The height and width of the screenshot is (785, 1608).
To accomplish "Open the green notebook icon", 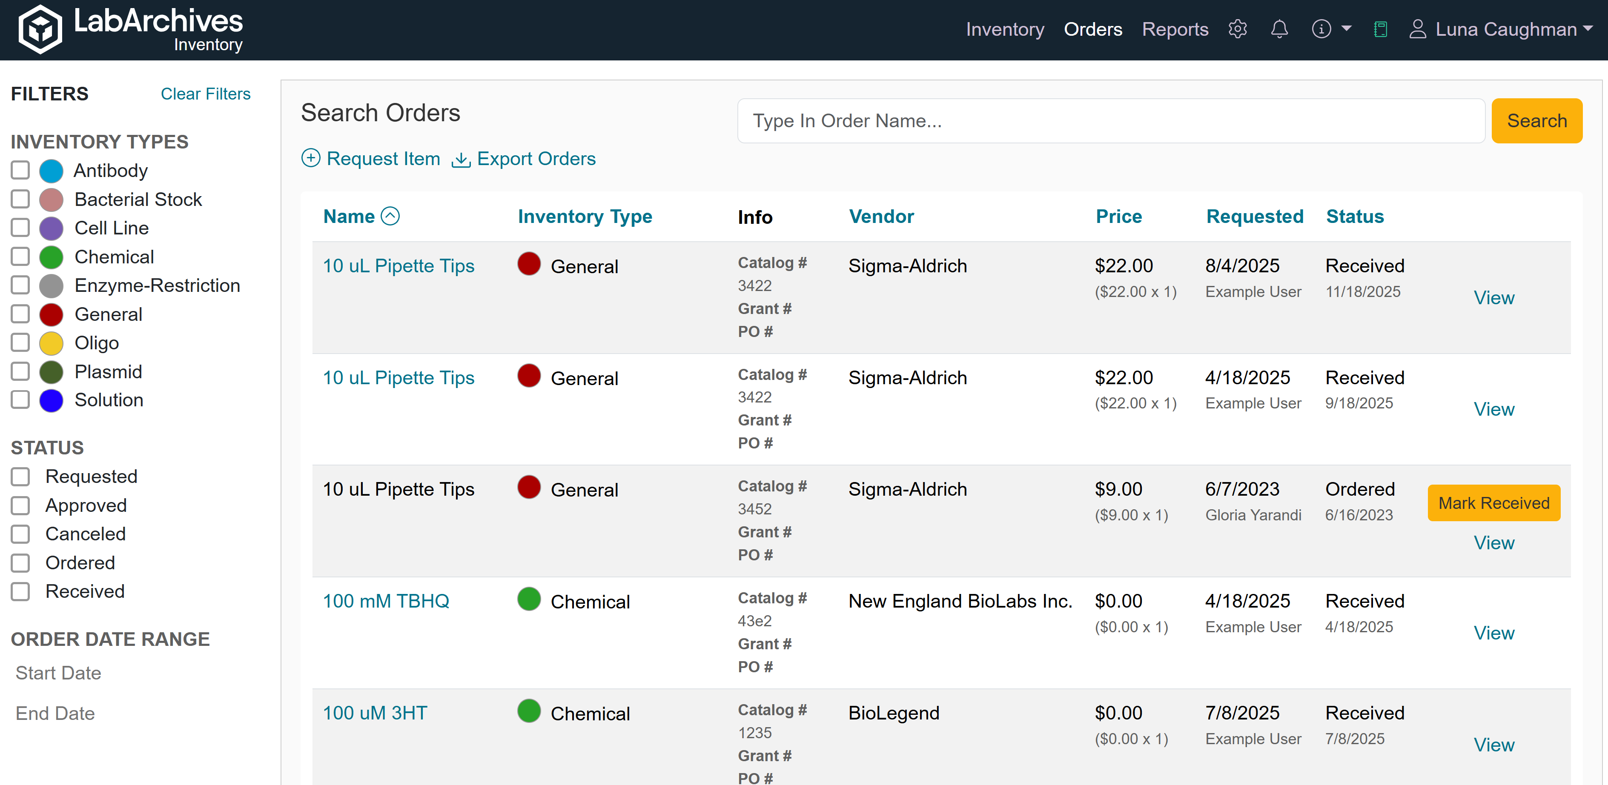I will click(x=1380, y=29).
